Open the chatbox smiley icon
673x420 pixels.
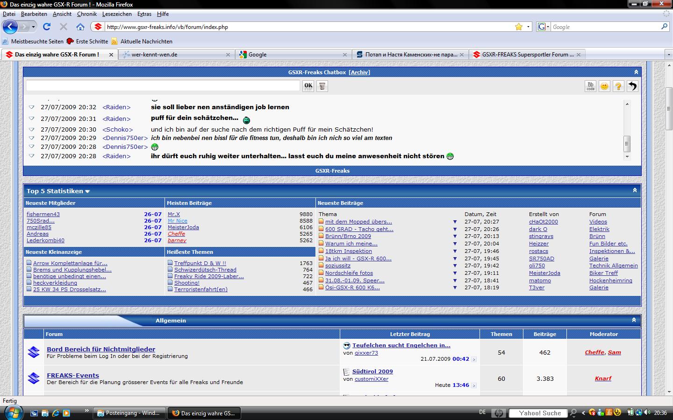[x=604, y=86]
